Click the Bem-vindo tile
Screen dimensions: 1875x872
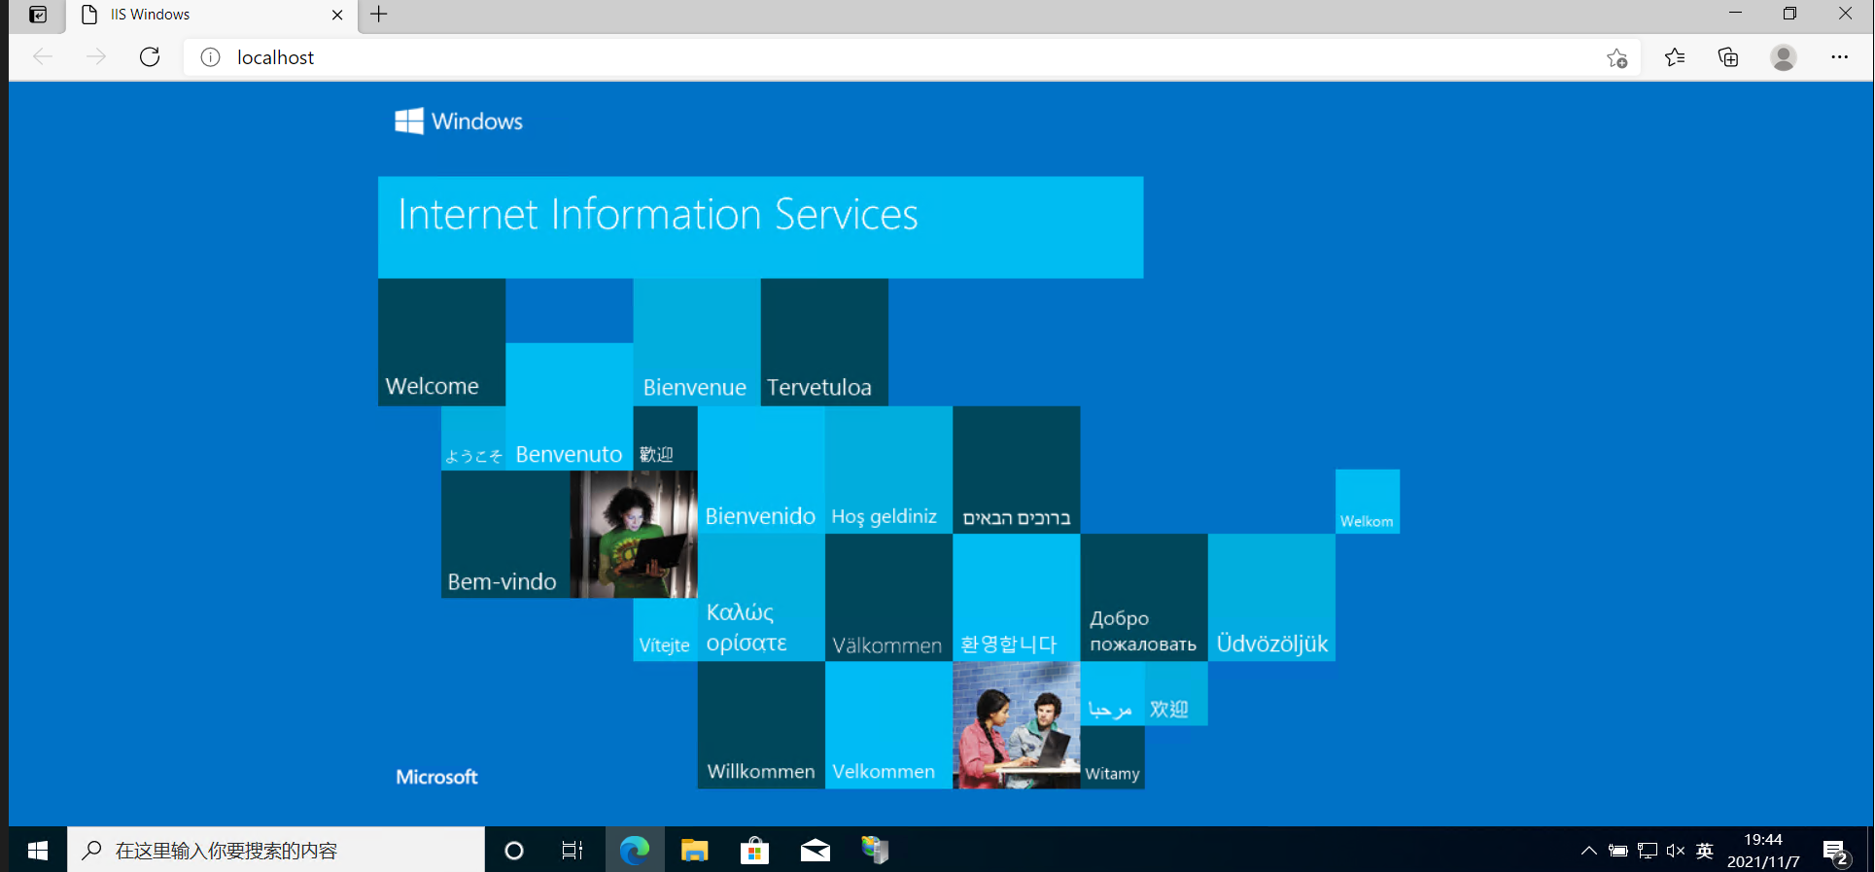click(505, 534)
